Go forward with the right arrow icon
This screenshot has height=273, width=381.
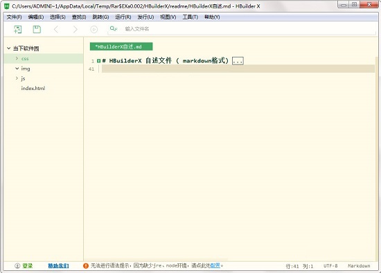(76, 29)
